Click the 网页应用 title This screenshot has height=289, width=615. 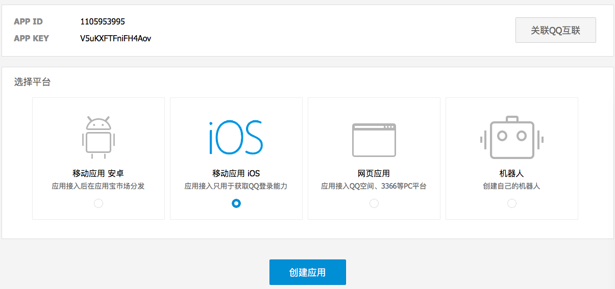click(x=374, y=173)
